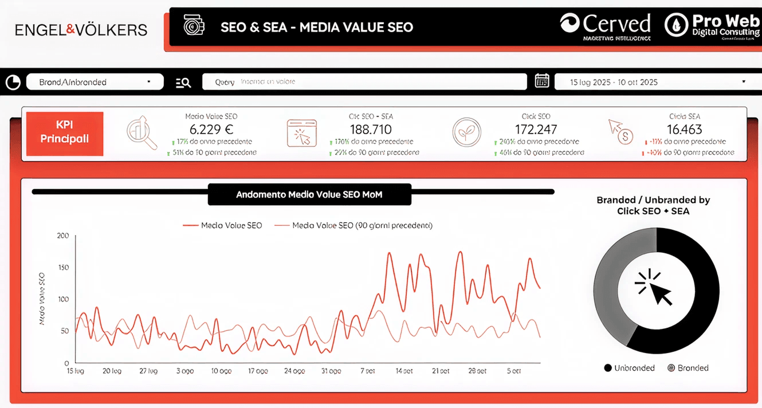Viewport: 762px width, 408px height.
Task: Click the browser window click icon
Action: point(301,134)
